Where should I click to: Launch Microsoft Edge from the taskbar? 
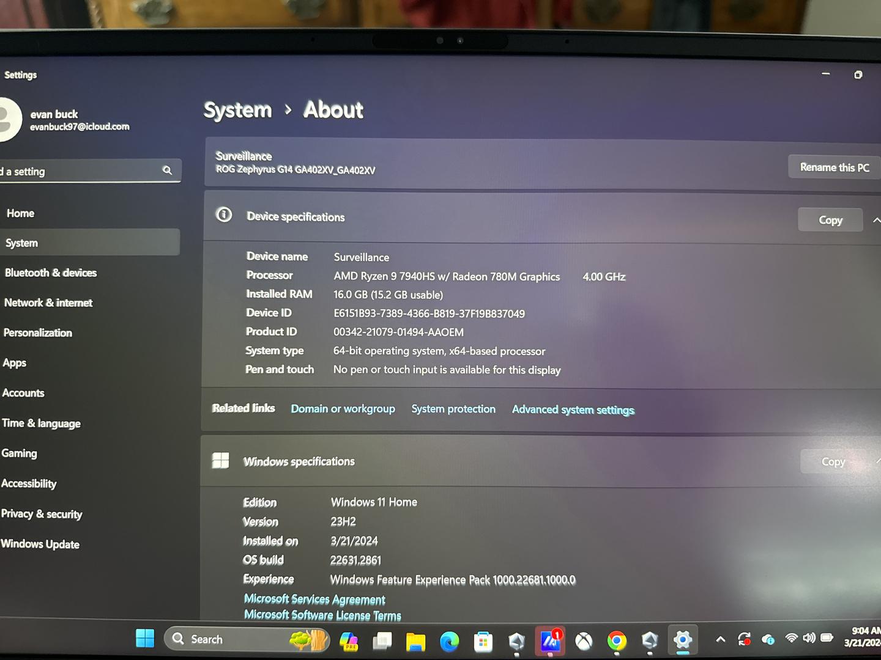pos(450,641)
